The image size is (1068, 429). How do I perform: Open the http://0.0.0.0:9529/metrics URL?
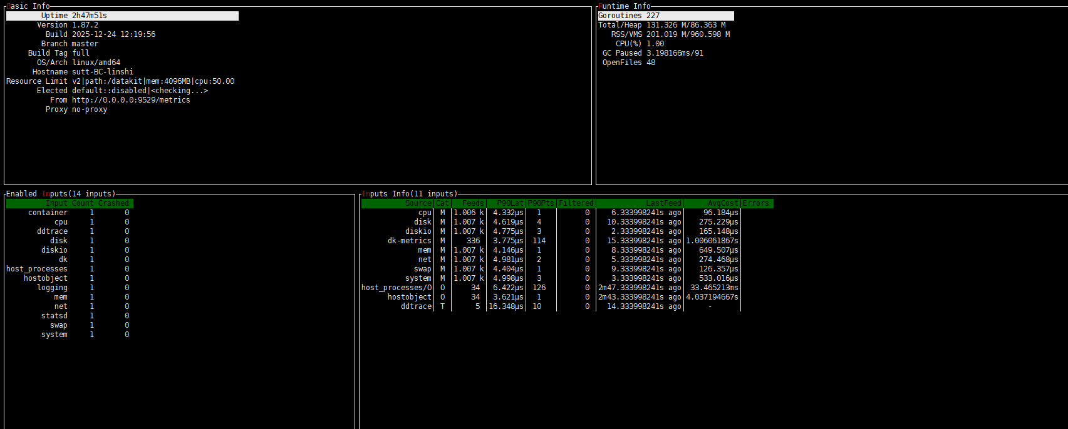(131, 100)
